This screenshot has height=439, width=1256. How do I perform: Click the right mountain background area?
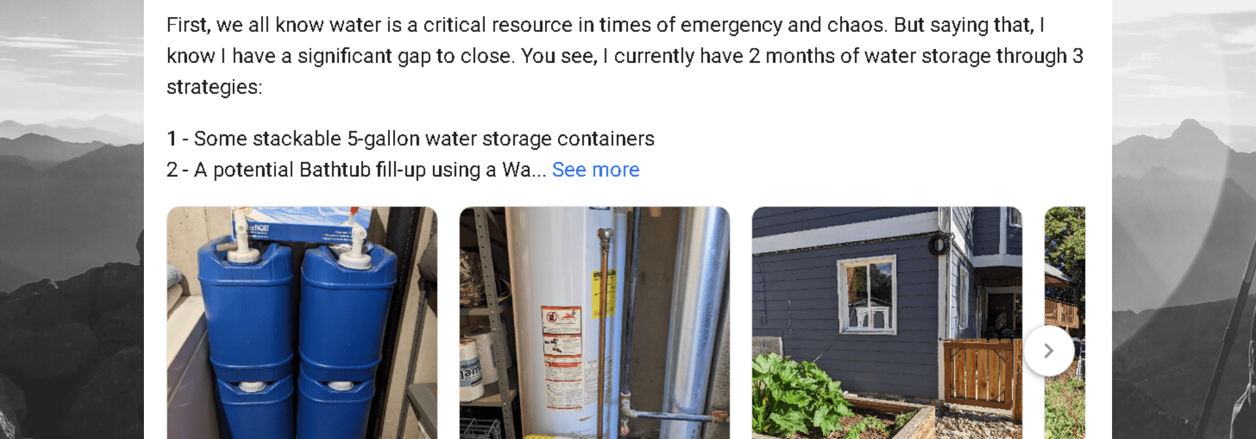pyautogui.click(x=1184, y=219)
